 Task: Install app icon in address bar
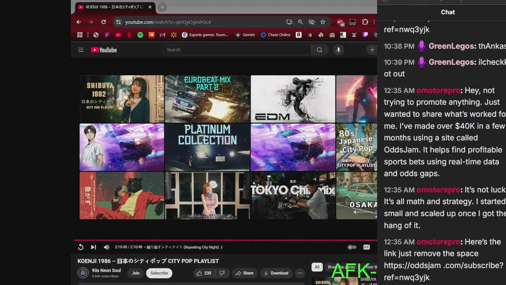pyautogui.click(x=289, y=22)
